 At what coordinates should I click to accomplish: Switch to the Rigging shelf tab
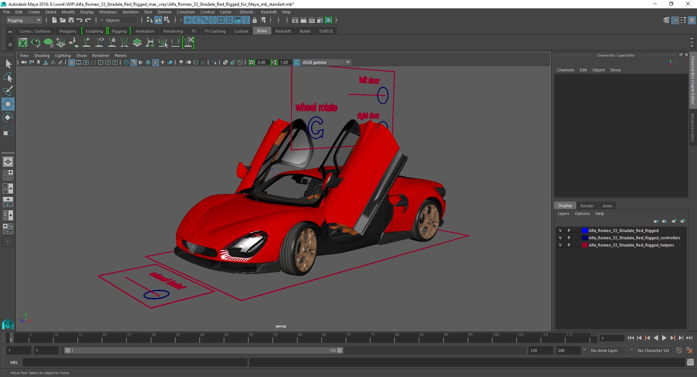point(119,31)
